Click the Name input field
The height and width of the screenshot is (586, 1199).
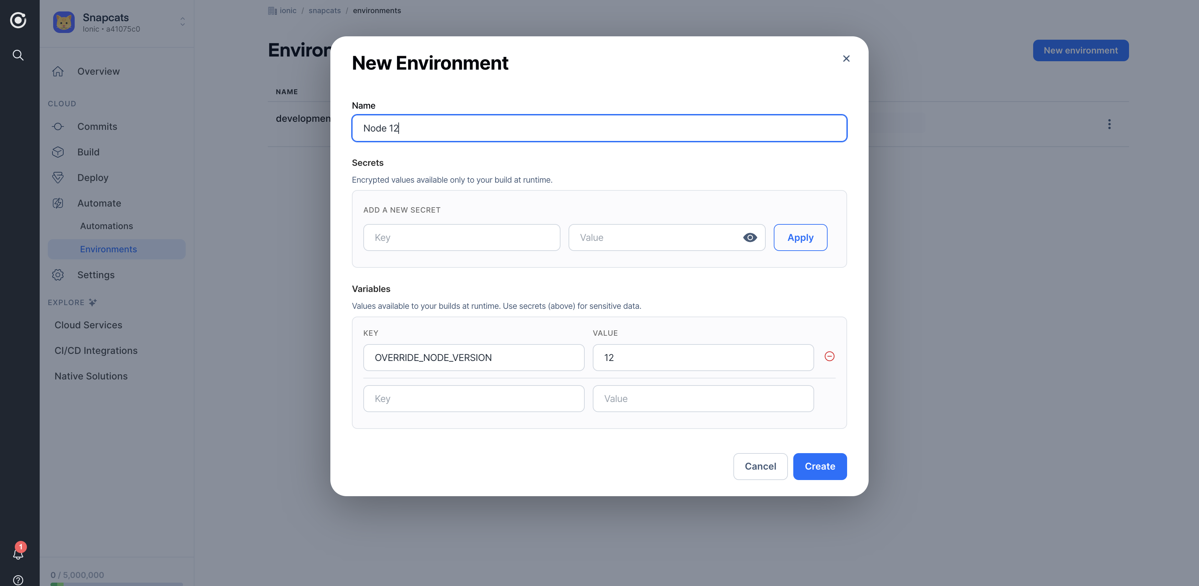(x=599, y=128)
